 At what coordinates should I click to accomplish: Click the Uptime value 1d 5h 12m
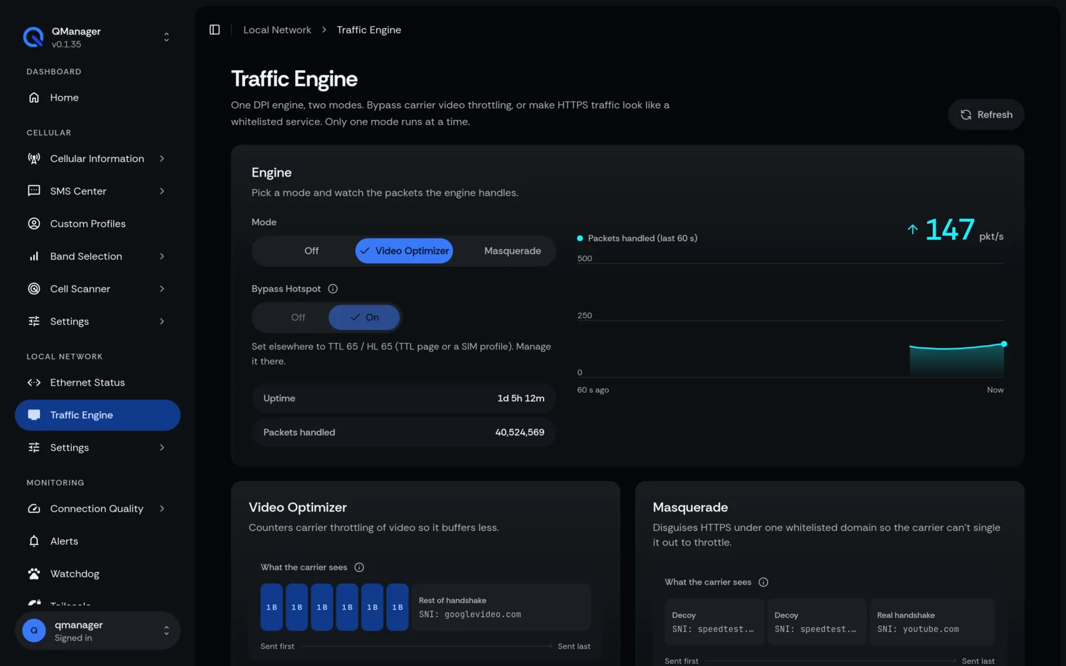click(521, 398)
